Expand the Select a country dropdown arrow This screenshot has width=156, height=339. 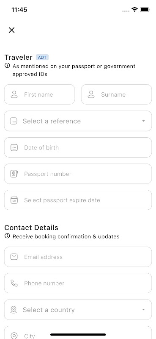[x=143, y=310]
